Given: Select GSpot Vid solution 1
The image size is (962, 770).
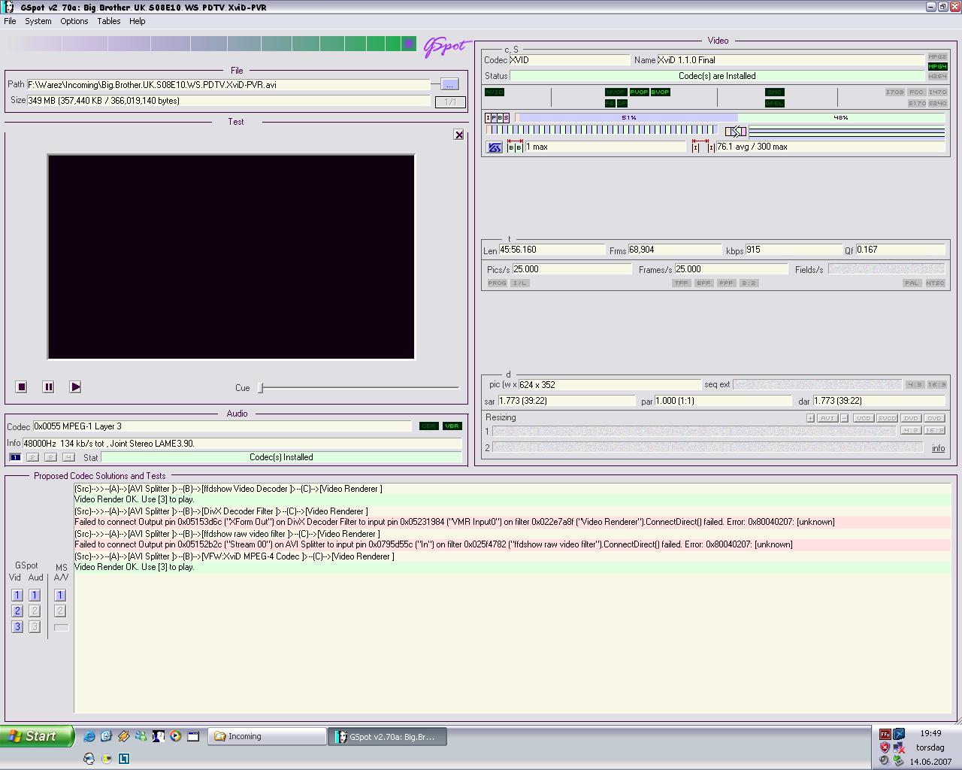Looking at the screenshot, I should 17,595.
